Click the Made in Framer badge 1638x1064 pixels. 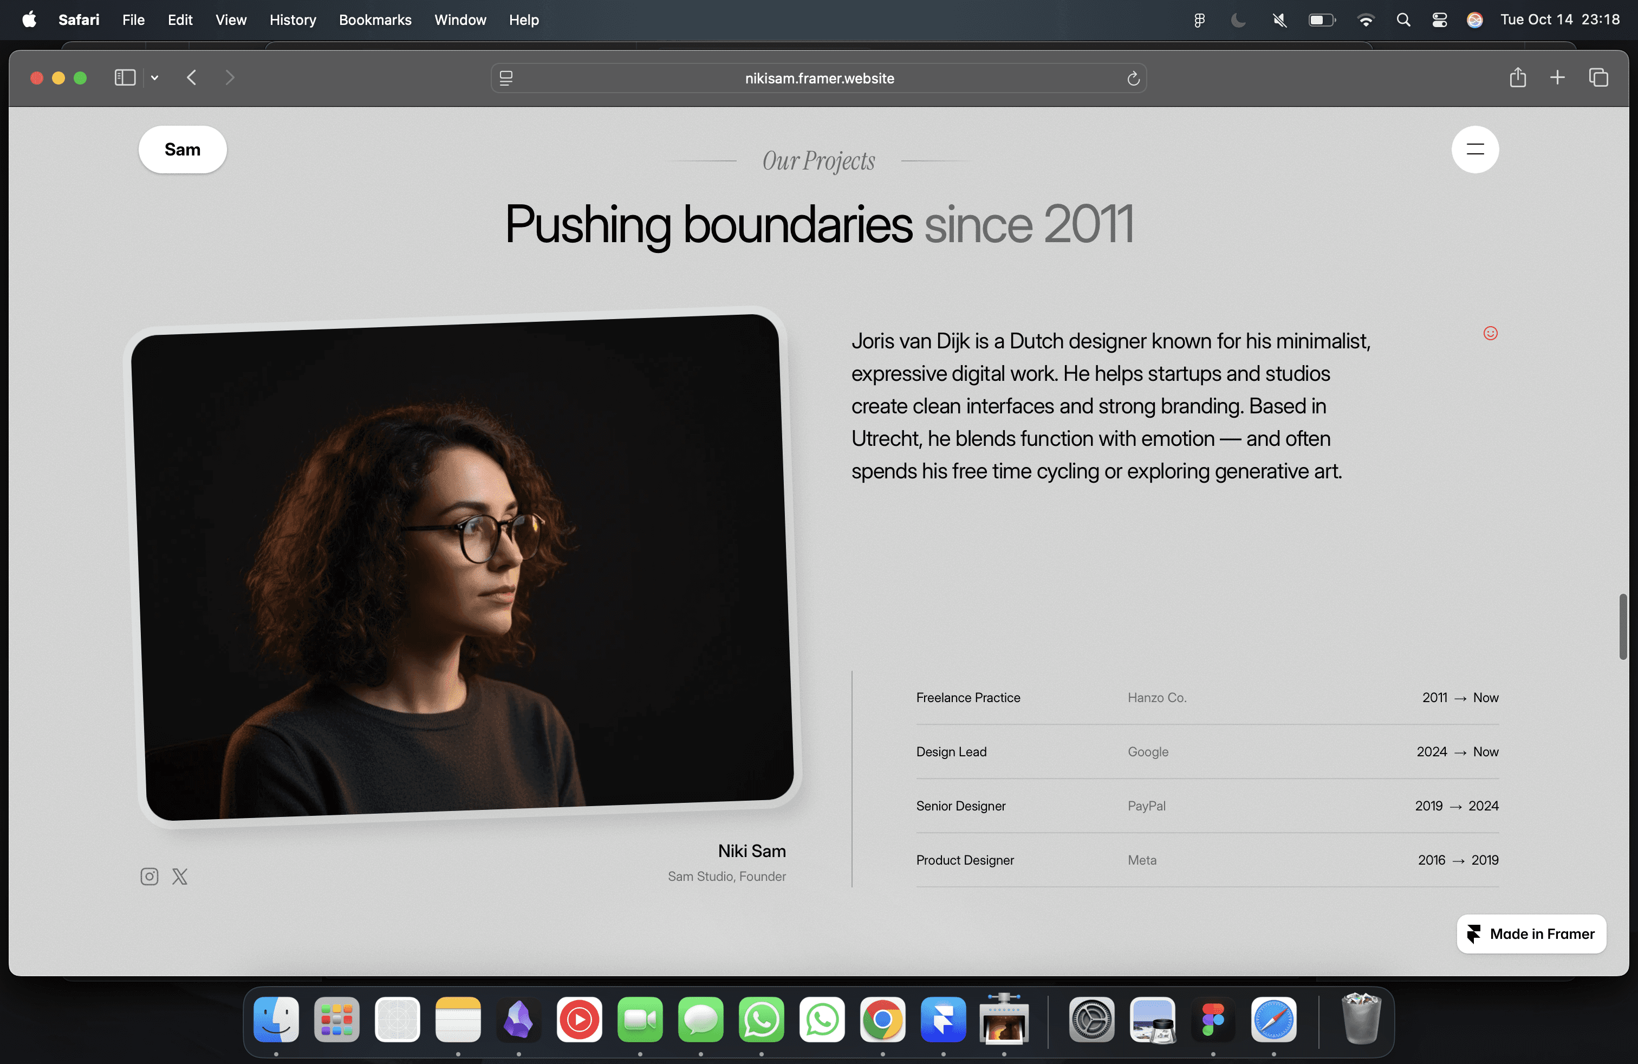point(1531,934)
